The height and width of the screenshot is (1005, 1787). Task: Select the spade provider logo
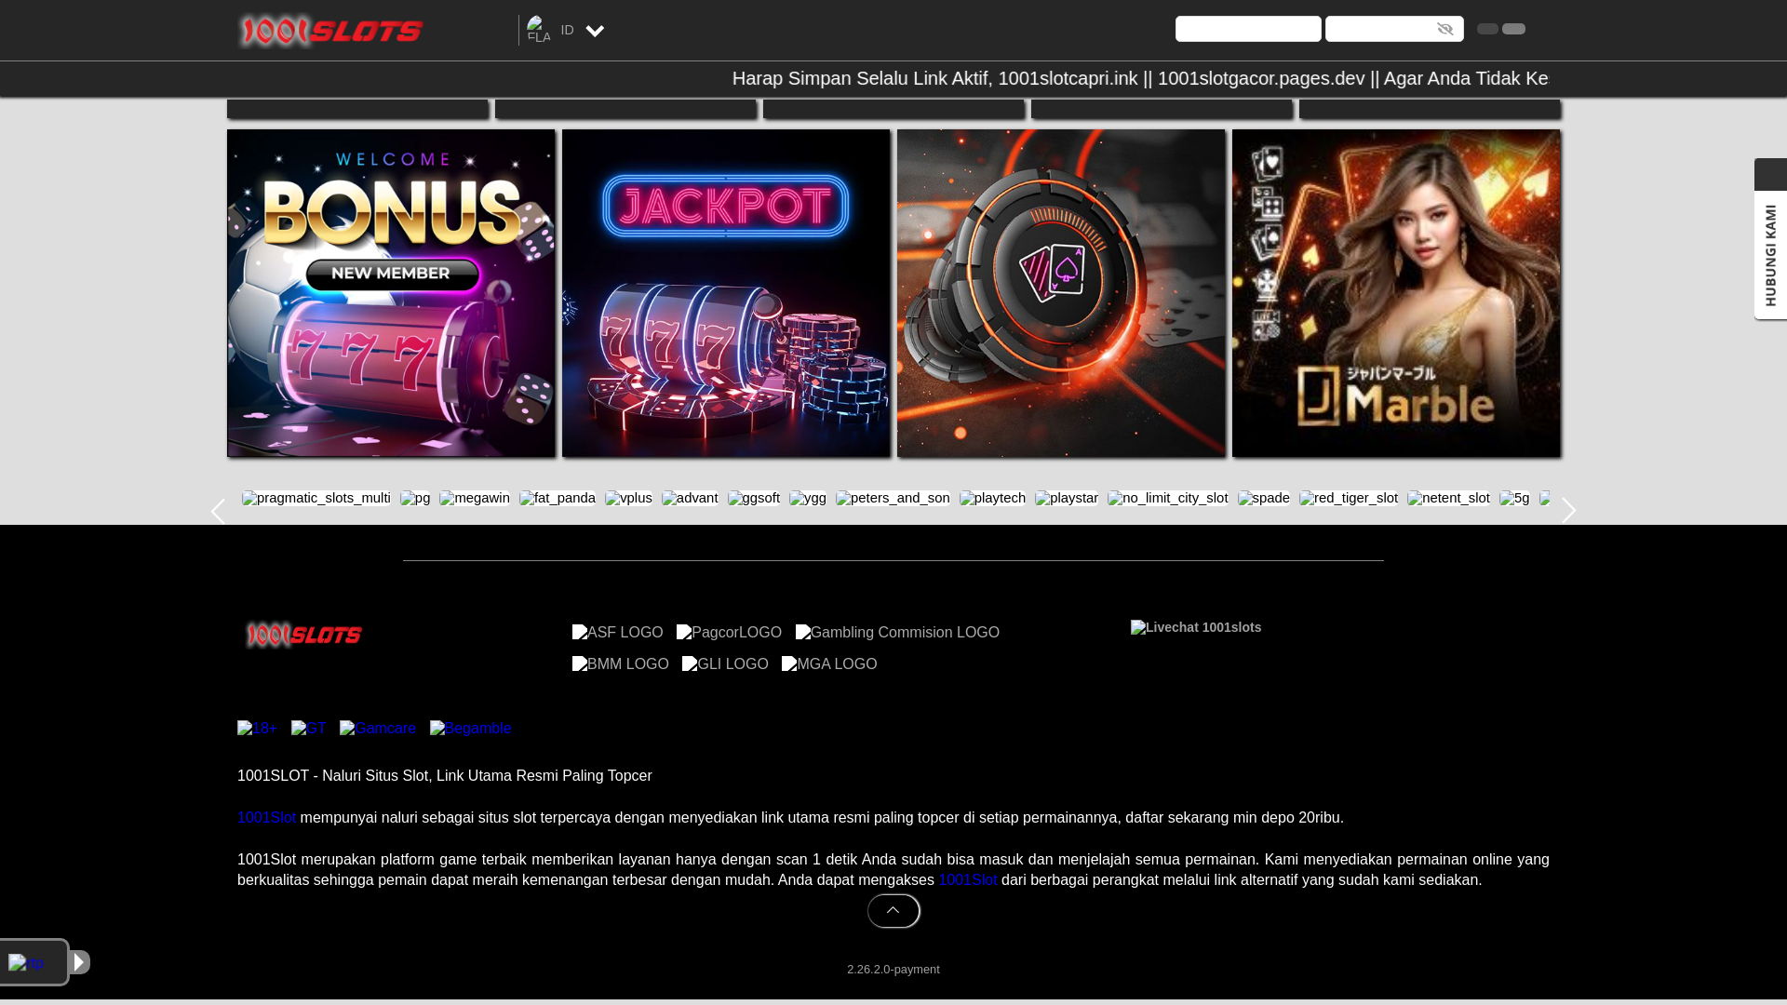(x=1264, y=498)
